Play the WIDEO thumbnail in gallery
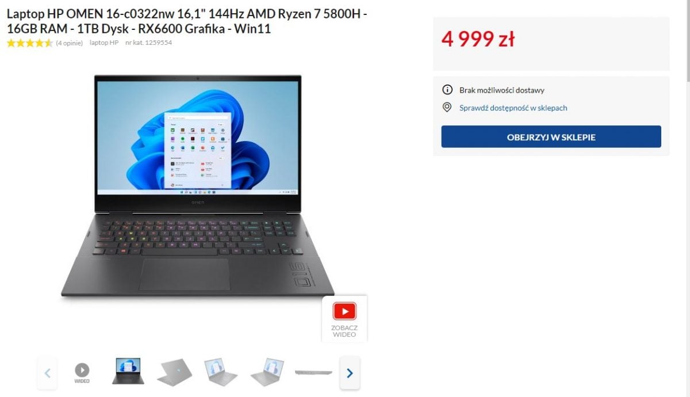 (82, 372)
